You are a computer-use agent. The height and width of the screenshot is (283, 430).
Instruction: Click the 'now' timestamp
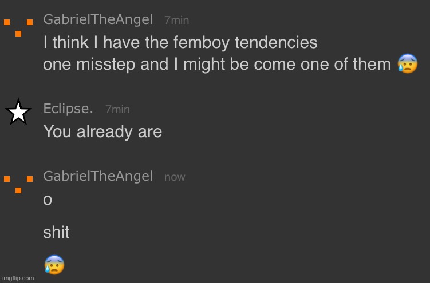[x=175, y=177]
